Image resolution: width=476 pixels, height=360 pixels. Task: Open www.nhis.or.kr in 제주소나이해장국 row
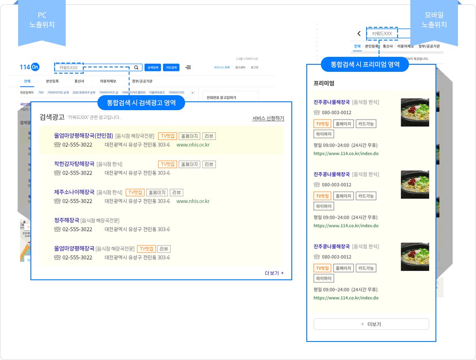[x=193, y=201]
